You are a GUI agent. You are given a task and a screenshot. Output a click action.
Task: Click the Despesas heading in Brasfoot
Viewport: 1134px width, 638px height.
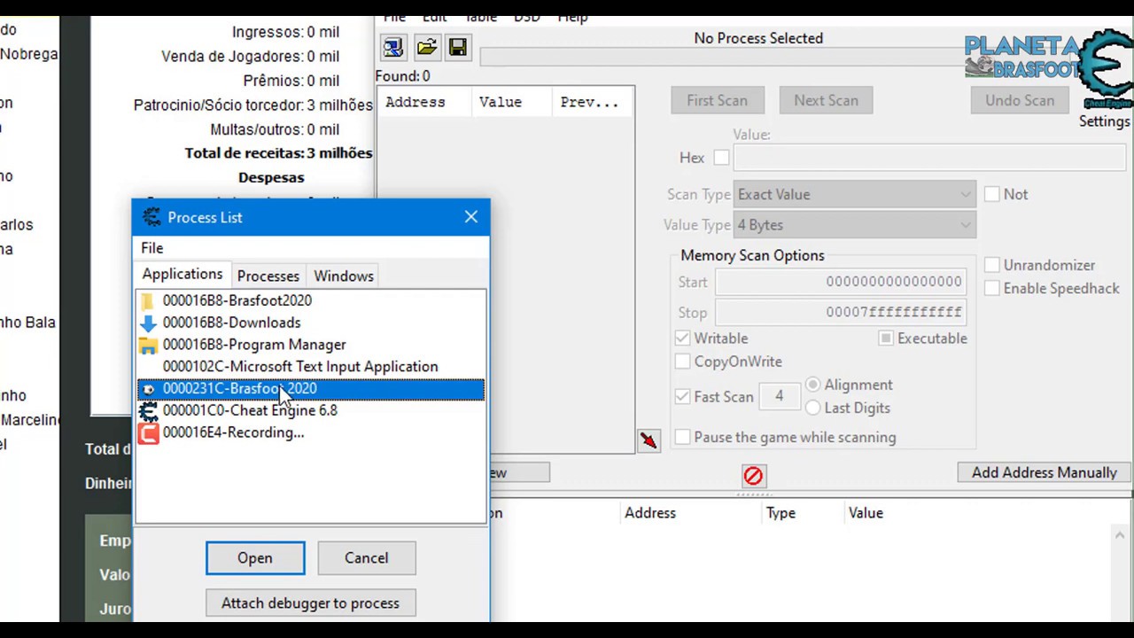pyautogui.click(x=271, y=177)
